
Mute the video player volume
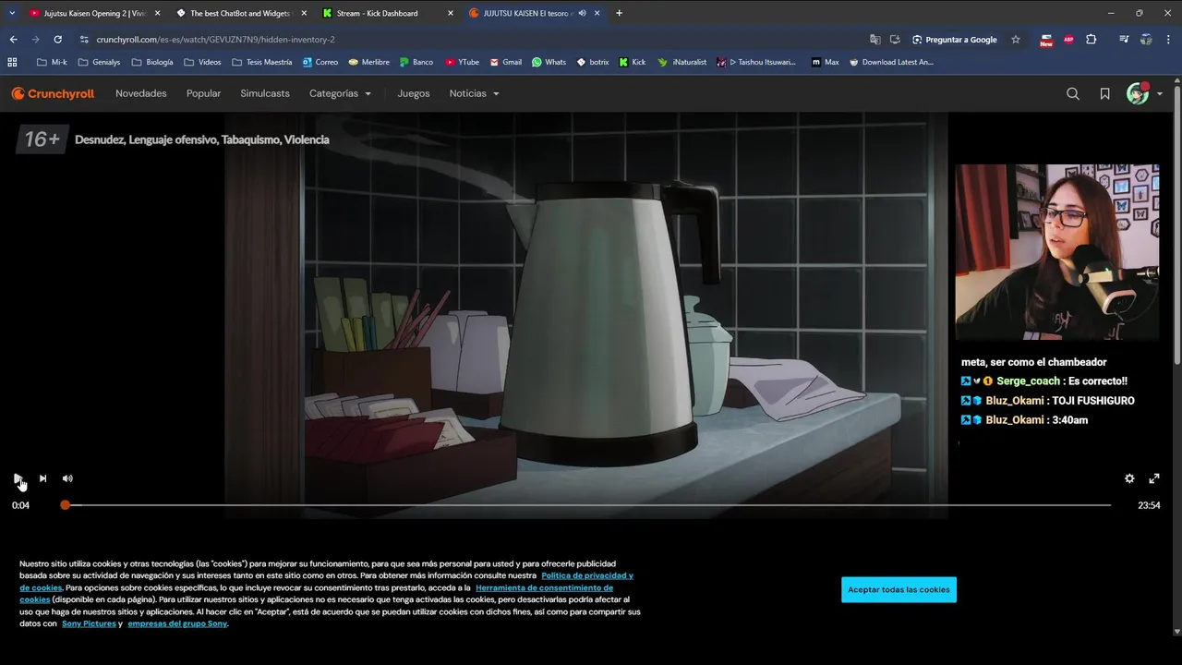[x=67, y=478]
